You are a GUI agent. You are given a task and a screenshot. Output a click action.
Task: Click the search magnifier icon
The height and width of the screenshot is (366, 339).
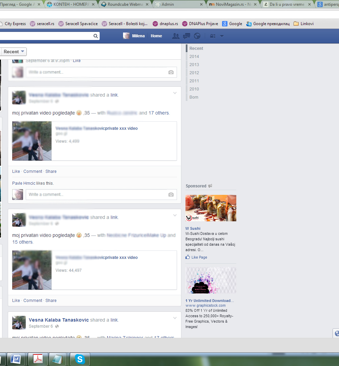(96, 36)
